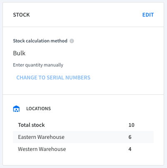Click blank space right of Bulk text
The width and height of the screenshot is (167, 168).
point(88,53)
